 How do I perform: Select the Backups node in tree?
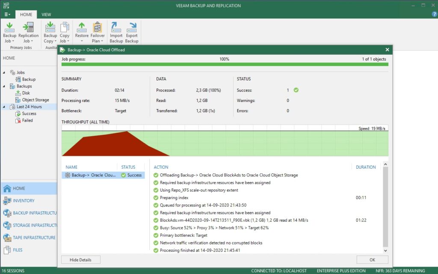(21, 86)
